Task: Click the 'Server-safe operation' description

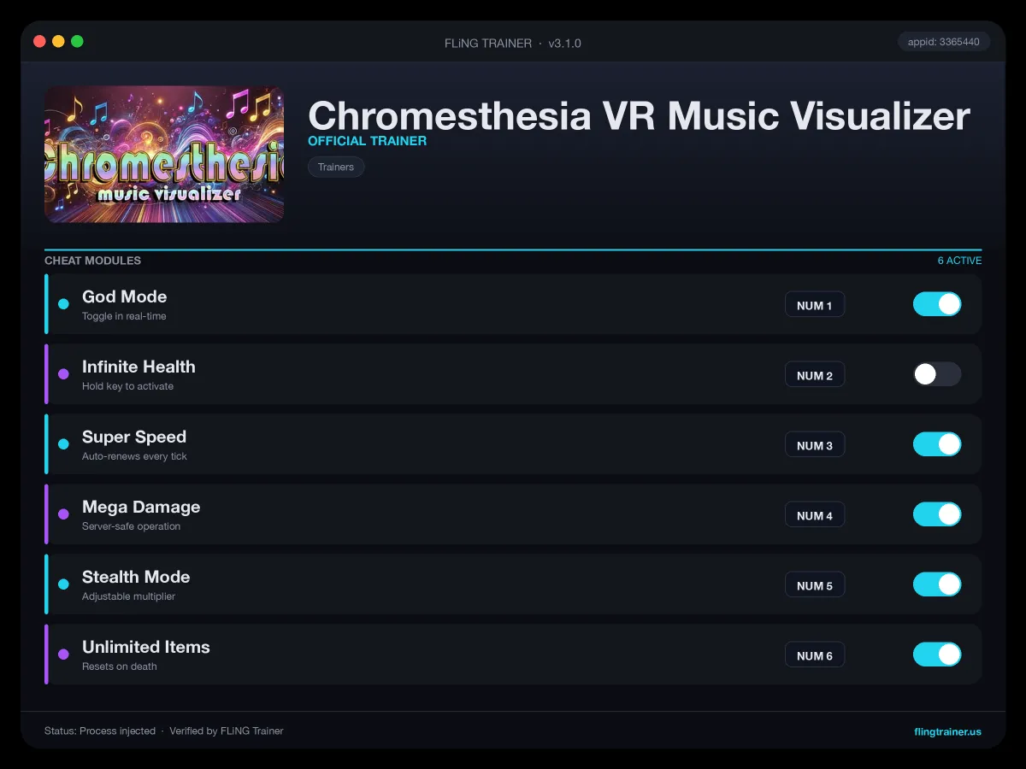Action: (x=131, y=526)
